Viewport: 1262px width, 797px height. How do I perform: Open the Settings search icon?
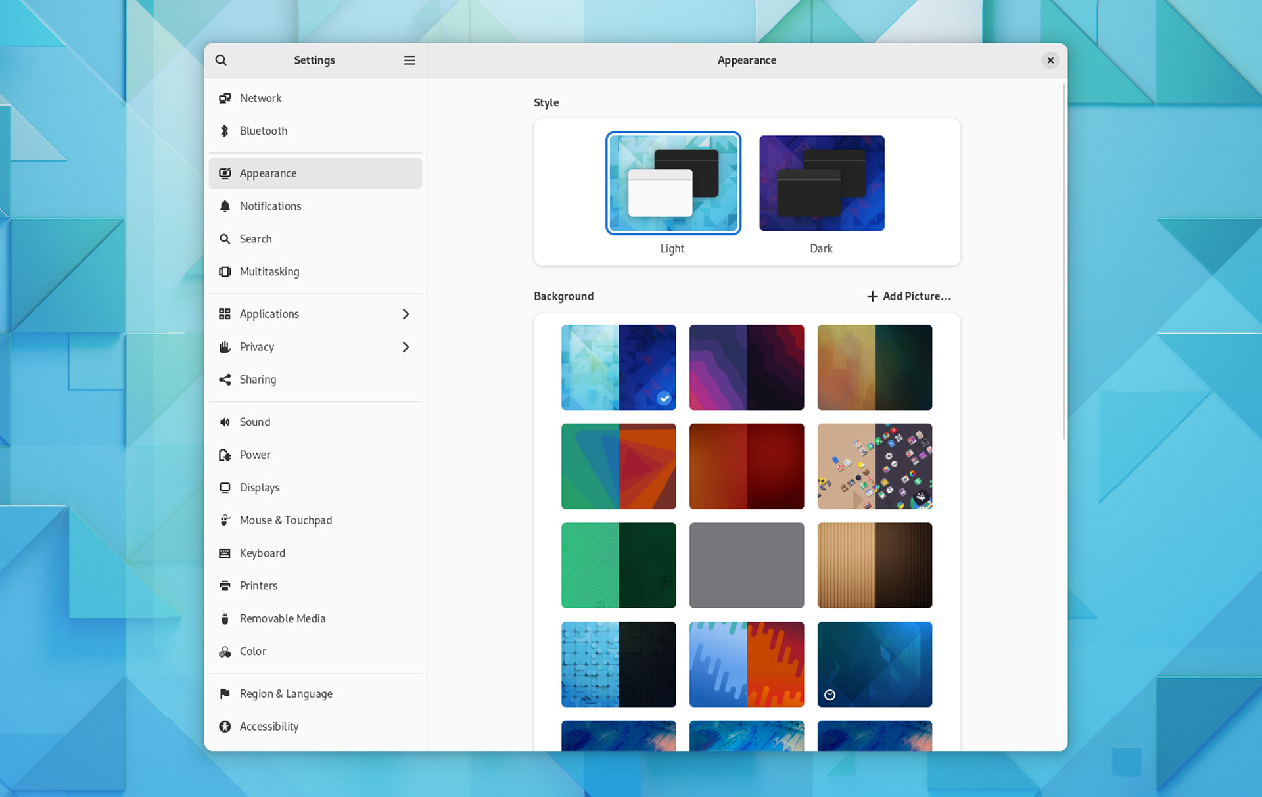[x=221, y=60]
